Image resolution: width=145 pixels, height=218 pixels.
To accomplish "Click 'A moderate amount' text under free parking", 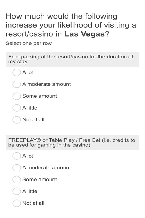I will [47, 84].
